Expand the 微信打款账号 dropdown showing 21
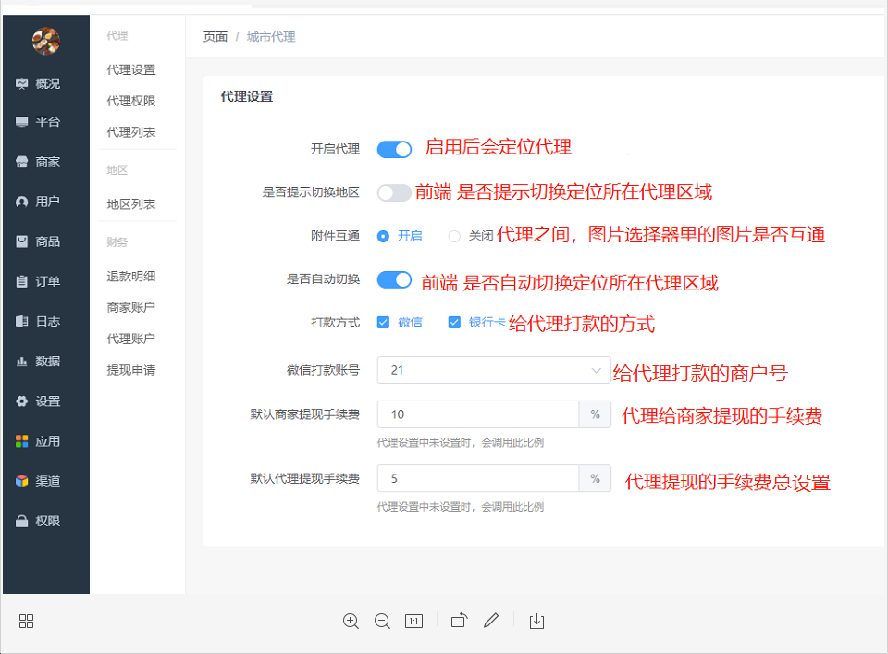 (x=494, y=370)
